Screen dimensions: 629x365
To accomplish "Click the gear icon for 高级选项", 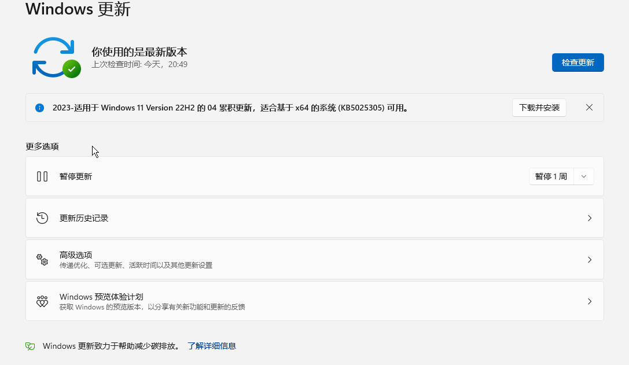I will (x=42, y=259).
